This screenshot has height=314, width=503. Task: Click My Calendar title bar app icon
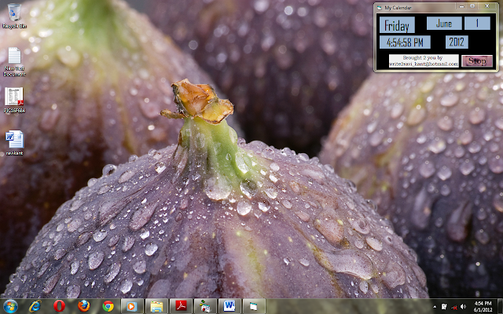coord(379,7)
